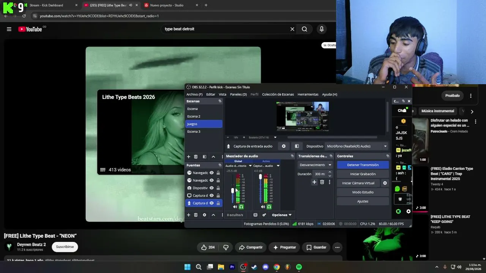Hide the selected microphone Captura source
The image size is (486, 273).
coord(211,203)
